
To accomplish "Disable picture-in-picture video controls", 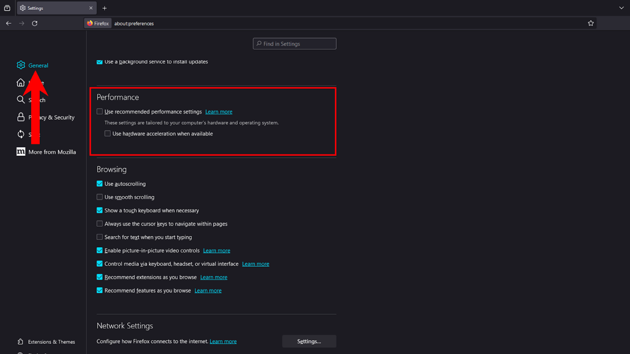I will [x=100, y=250].
